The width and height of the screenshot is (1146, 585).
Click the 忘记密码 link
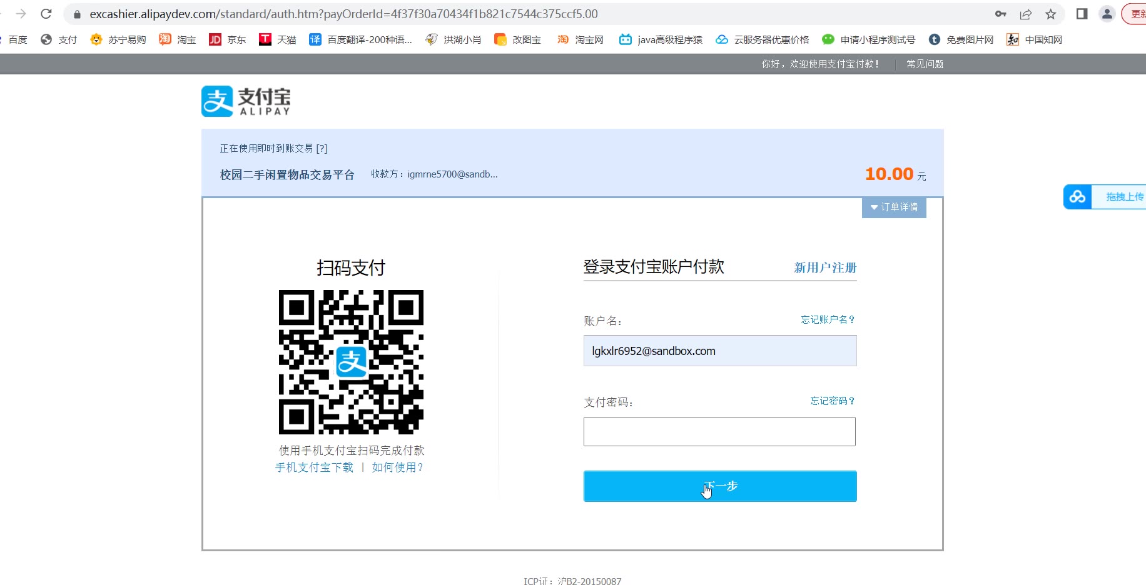[x=832, y=401]
